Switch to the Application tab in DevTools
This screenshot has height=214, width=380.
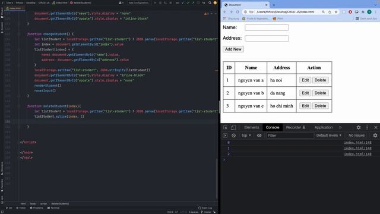pyautogui.click(x=324, y=128)
